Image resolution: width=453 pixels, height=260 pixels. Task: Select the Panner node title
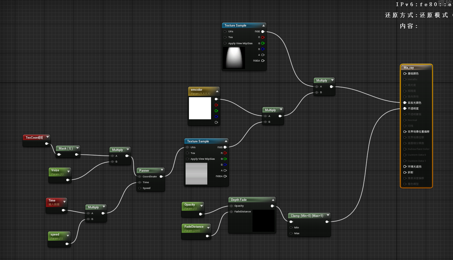(x=144, y=171)
